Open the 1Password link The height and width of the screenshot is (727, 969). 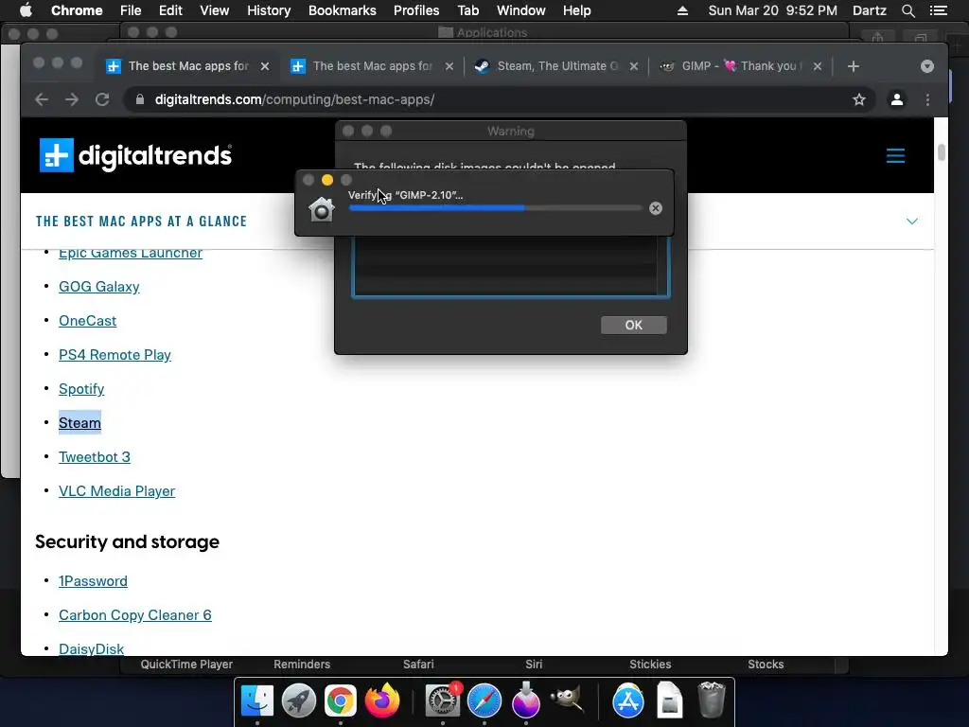tap(93, 581)
